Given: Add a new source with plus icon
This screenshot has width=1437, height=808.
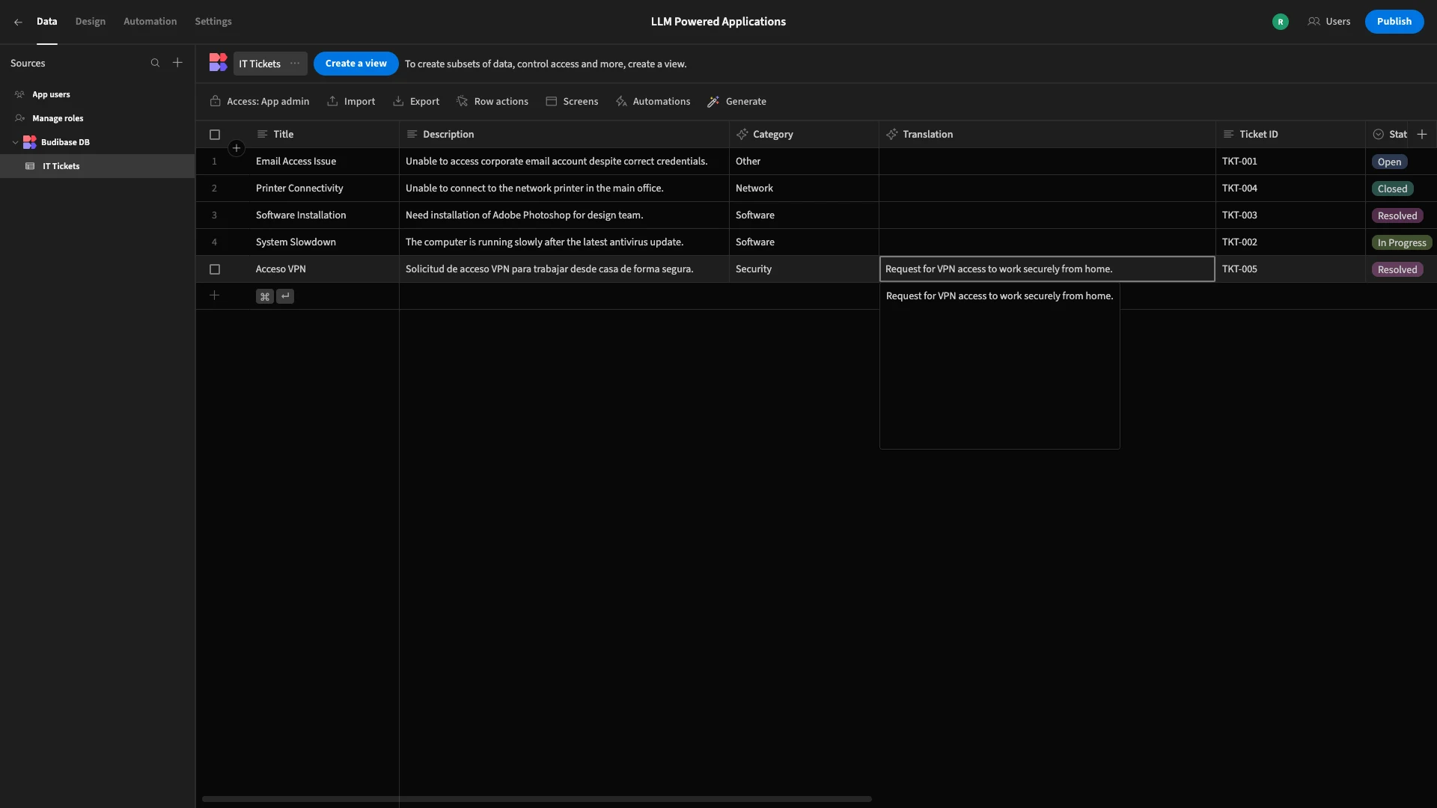Looking at the screenshot, I should pyautogui.click(x=177, y=63).
